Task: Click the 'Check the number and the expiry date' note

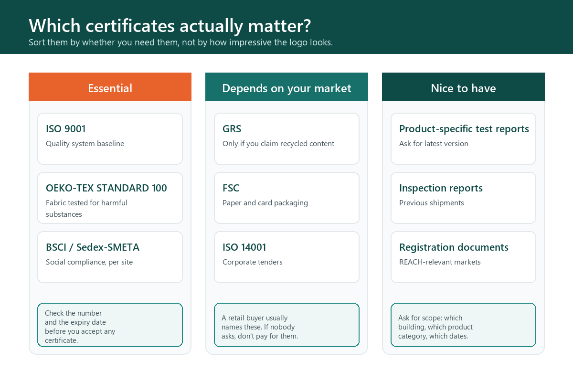Action: pos(110,325)
